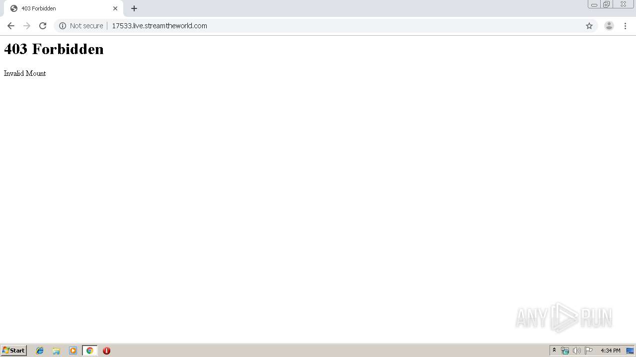Bookmark this page with the star
The height and width of the screenshot is (357, 636).
click(589, 26)
